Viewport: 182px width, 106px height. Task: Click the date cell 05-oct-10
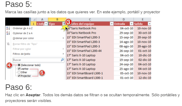tap(124, 73)
